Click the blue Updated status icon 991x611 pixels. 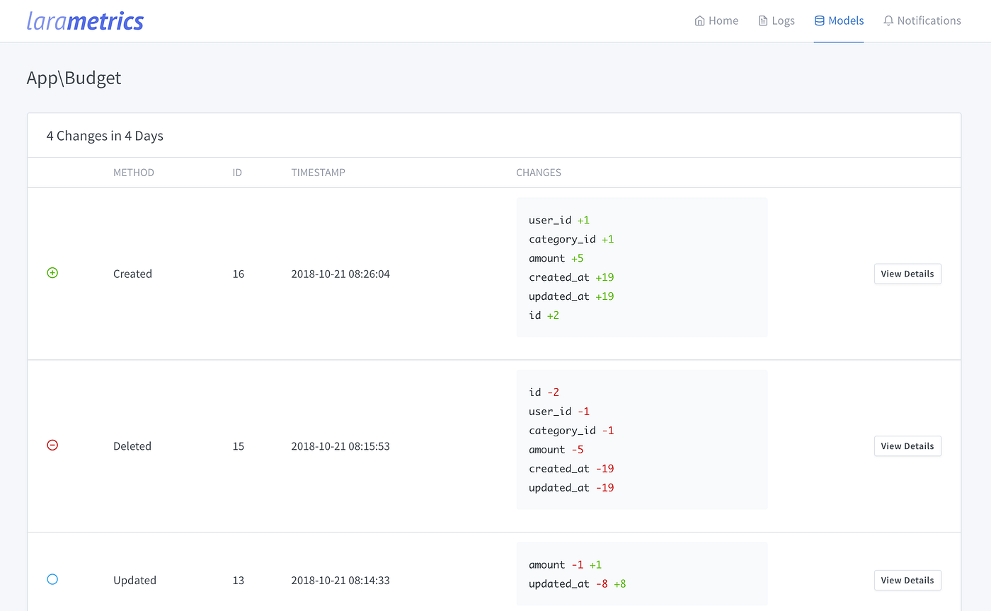(x=52, y=579)
